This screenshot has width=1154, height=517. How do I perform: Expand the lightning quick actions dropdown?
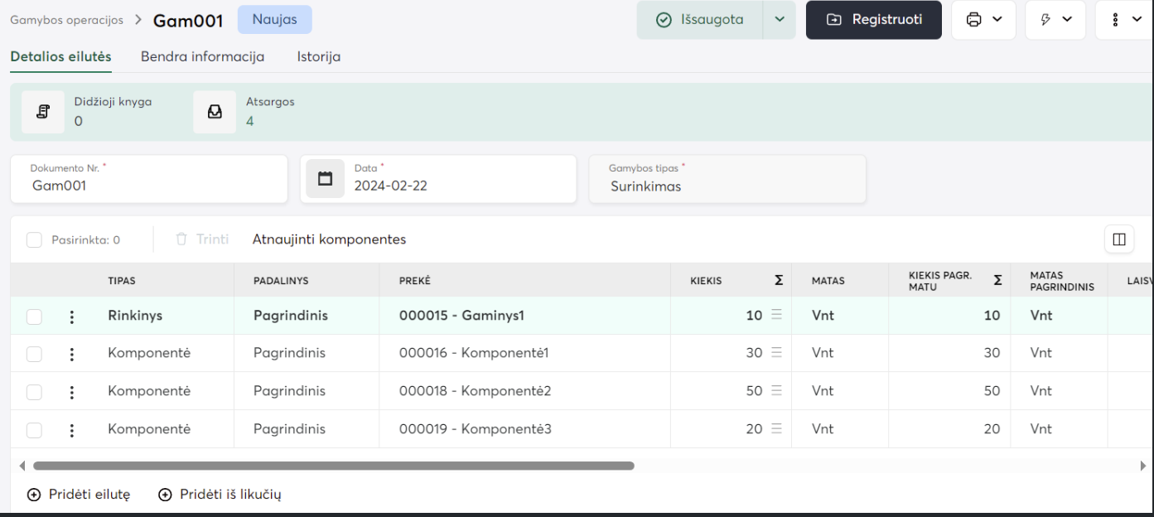[1056, 20]
